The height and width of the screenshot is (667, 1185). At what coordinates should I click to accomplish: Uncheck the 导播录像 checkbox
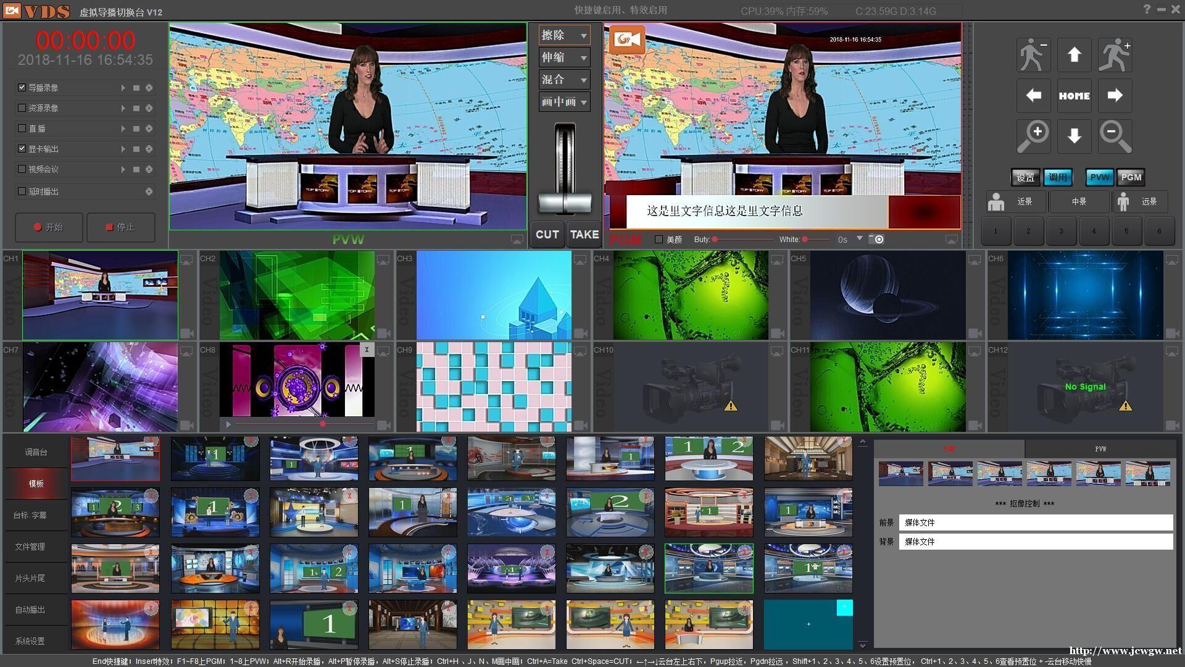(22, 88)
